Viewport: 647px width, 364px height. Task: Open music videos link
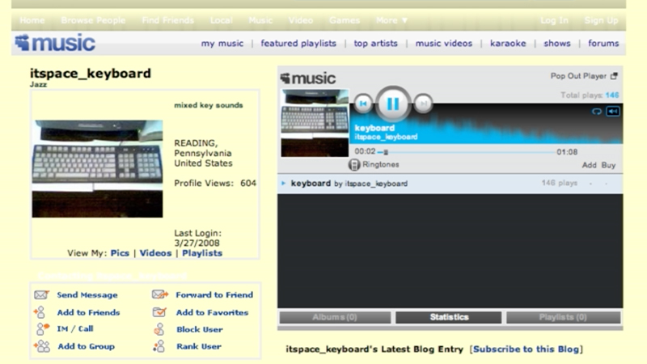443,44
